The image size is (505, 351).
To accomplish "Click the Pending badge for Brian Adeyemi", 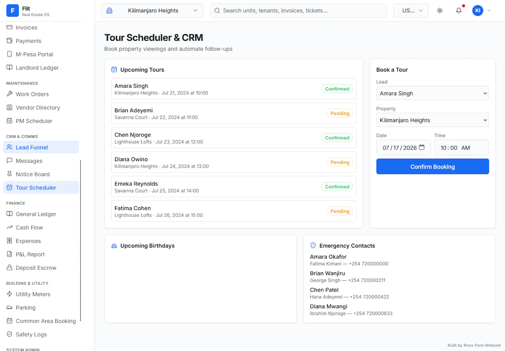I will point(340,113).
